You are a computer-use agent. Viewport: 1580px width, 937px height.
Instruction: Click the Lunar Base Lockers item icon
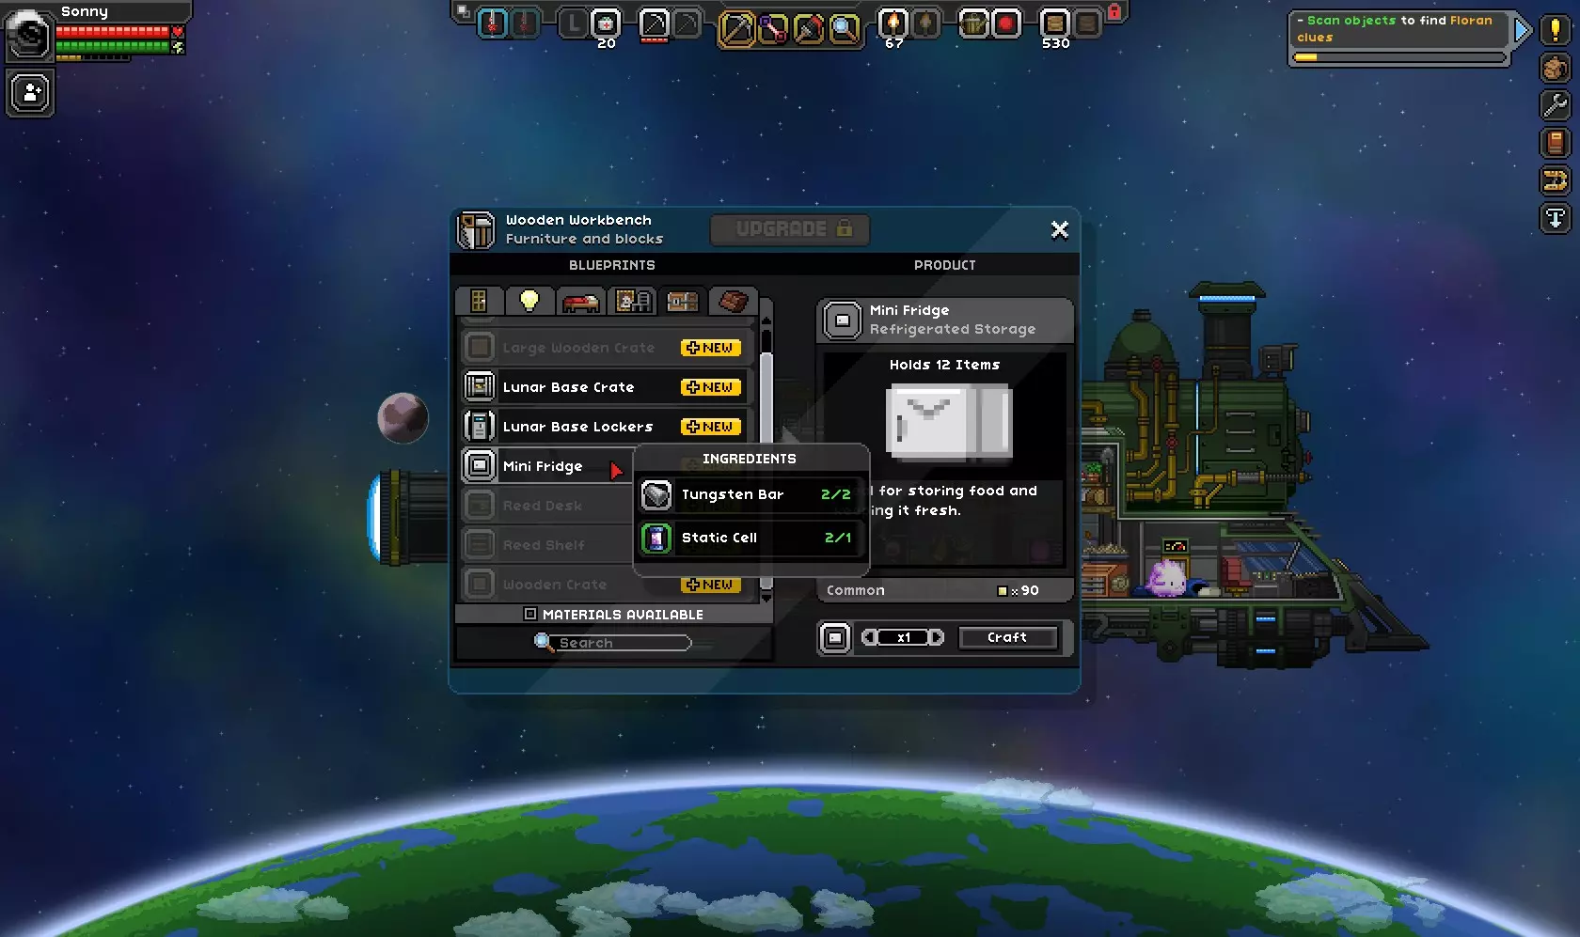[480, 427]
